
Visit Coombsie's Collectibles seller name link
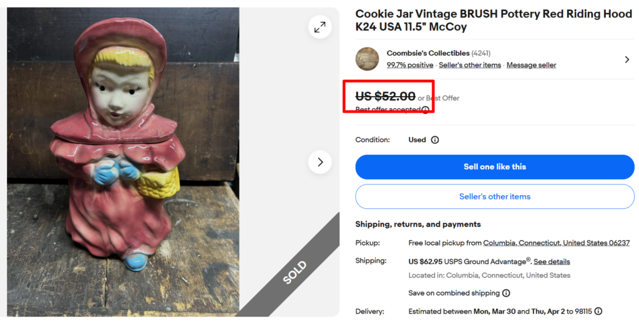[427, 53]
